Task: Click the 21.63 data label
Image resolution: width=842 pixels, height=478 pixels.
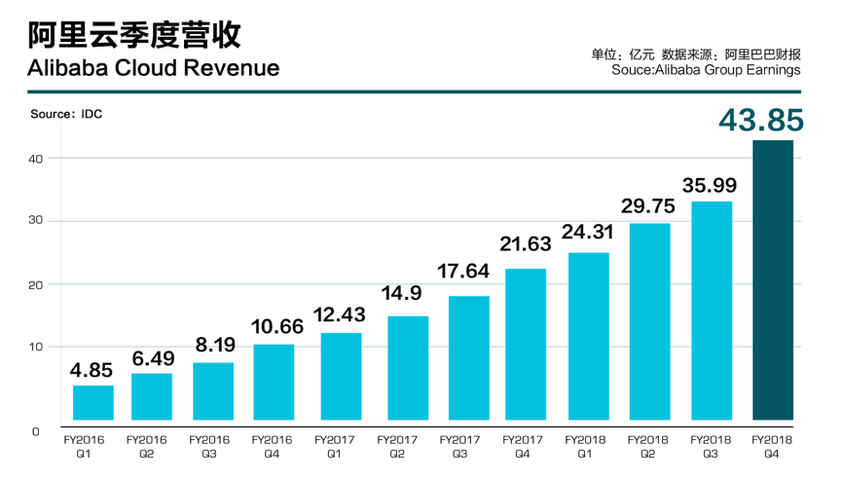Action: click(x=526, y=244)
